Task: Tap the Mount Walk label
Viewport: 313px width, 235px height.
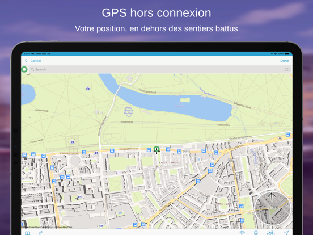Action: click(x=42, y=110)
